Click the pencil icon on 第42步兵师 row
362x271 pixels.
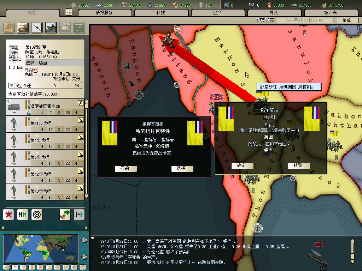click(x=81, y=171)
